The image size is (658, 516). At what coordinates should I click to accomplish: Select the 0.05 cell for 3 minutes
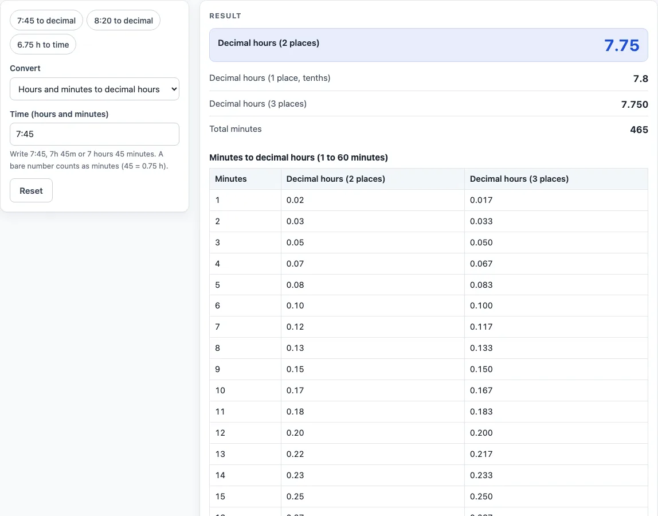(x=373, y=243)
